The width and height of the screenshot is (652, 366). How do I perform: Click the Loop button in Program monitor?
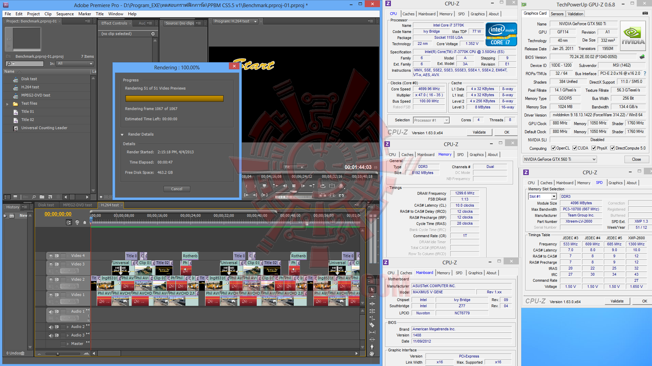(323, 186)
